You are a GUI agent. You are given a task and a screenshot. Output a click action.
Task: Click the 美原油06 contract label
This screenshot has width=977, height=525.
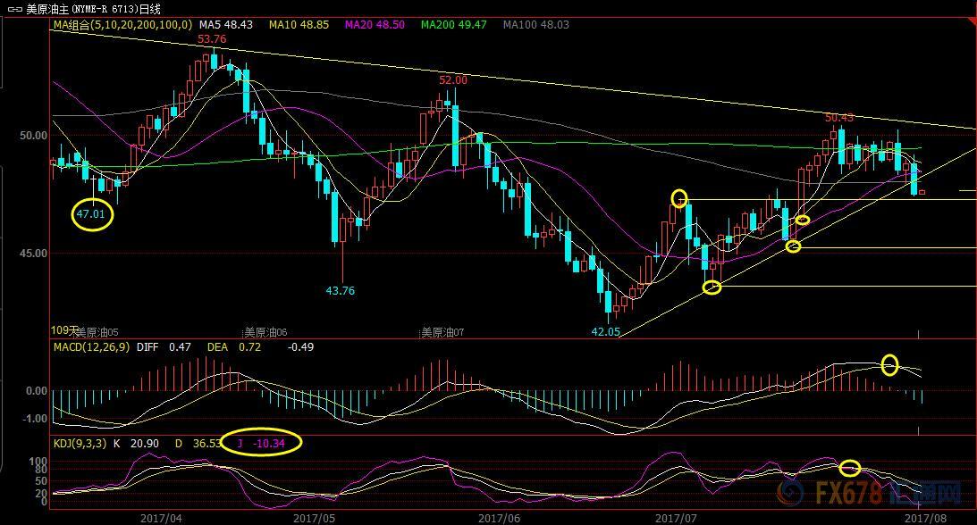(265, 331)
